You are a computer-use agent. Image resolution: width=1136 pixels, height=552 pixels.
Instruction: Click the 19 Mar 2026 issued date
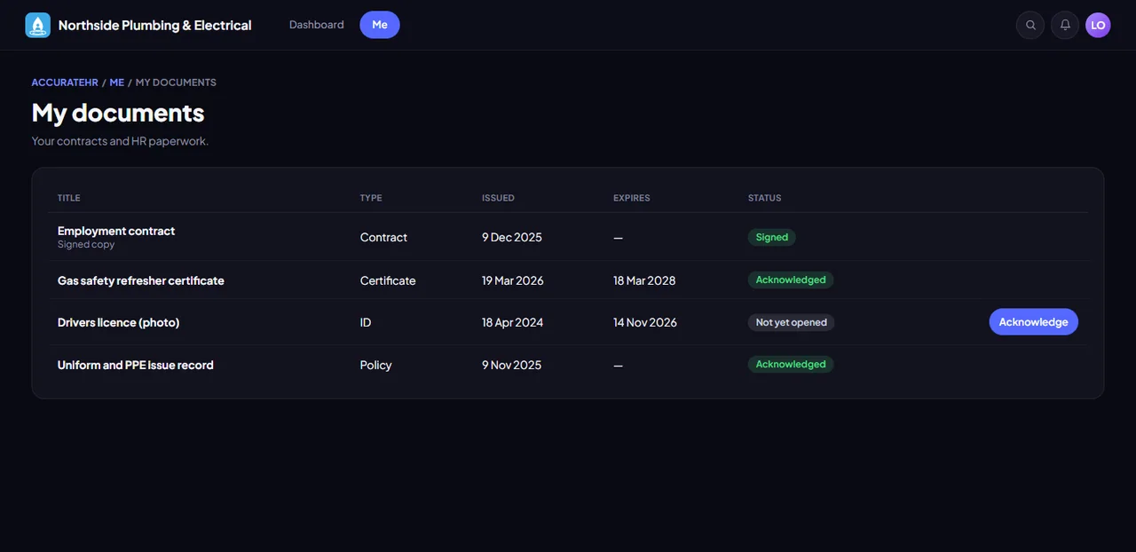[x=513, y=280]
